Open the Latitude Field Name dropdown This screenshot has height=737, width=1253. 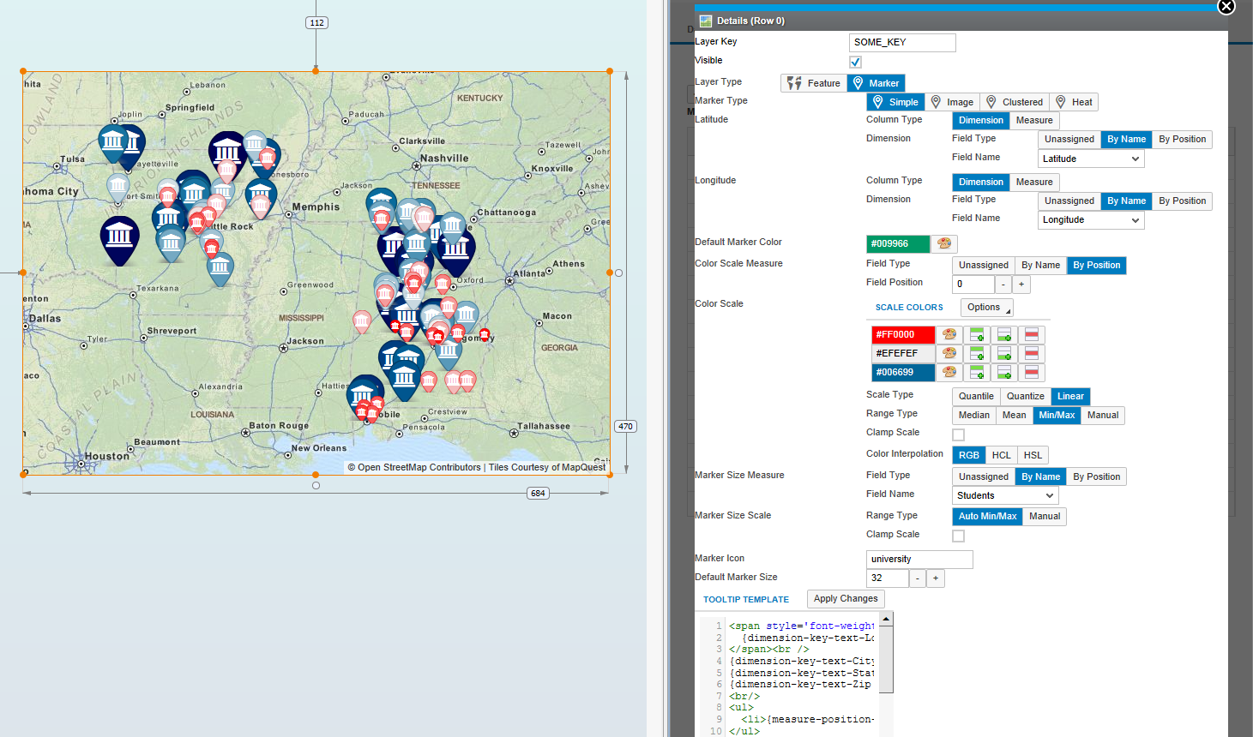coord(1091,159)
